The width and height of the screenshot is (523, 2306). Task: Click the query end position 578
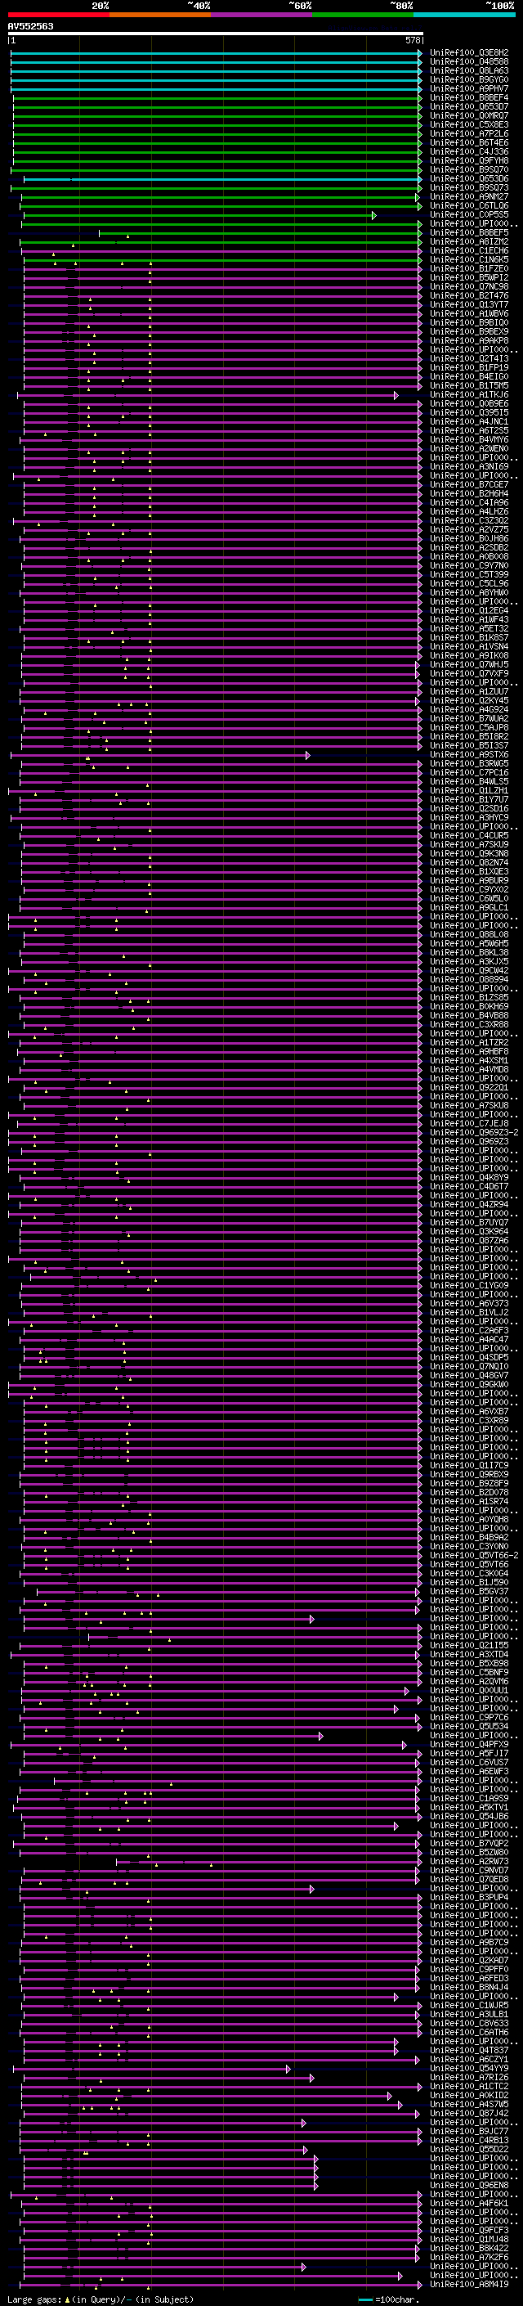(413, 40)
